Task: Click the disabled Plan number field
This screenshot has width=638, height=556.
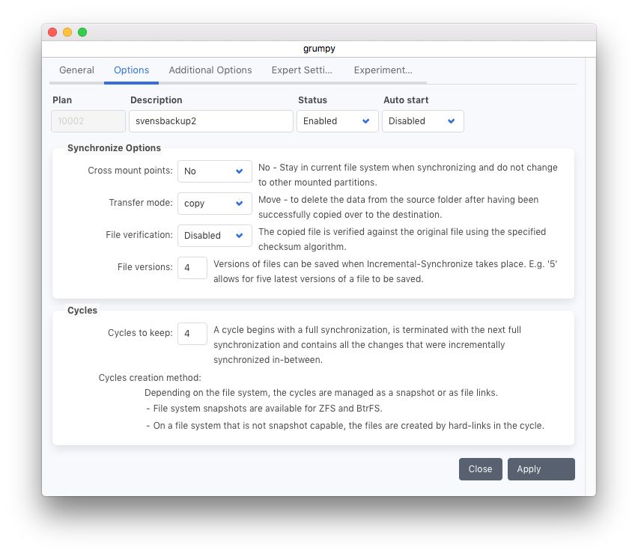Action: tap(88, 121)
